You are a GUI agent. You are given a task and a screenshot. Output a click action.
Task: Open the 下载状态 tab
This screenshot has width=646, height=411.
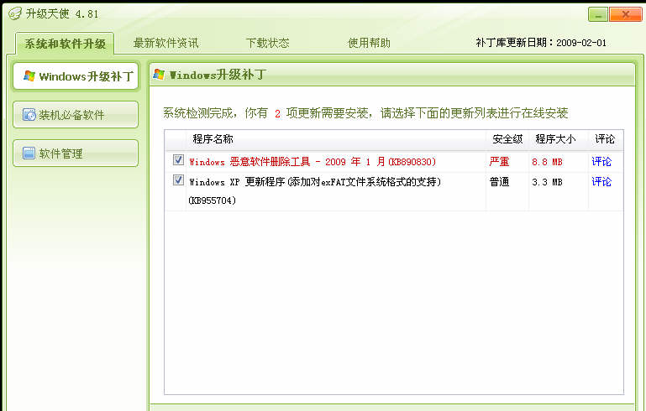click(267, 43)
